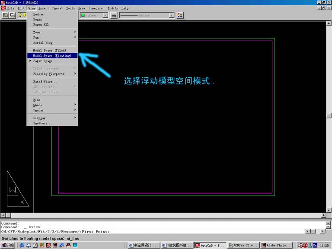This screenshot has width=332, height=249.
Task: Expand the Render submenu
Action: (x=52, y=110)
